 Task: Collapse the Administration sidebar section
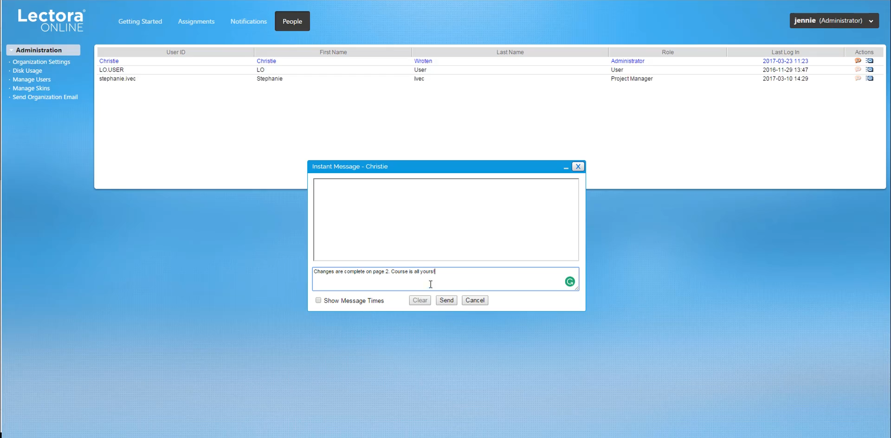(43, 50)
